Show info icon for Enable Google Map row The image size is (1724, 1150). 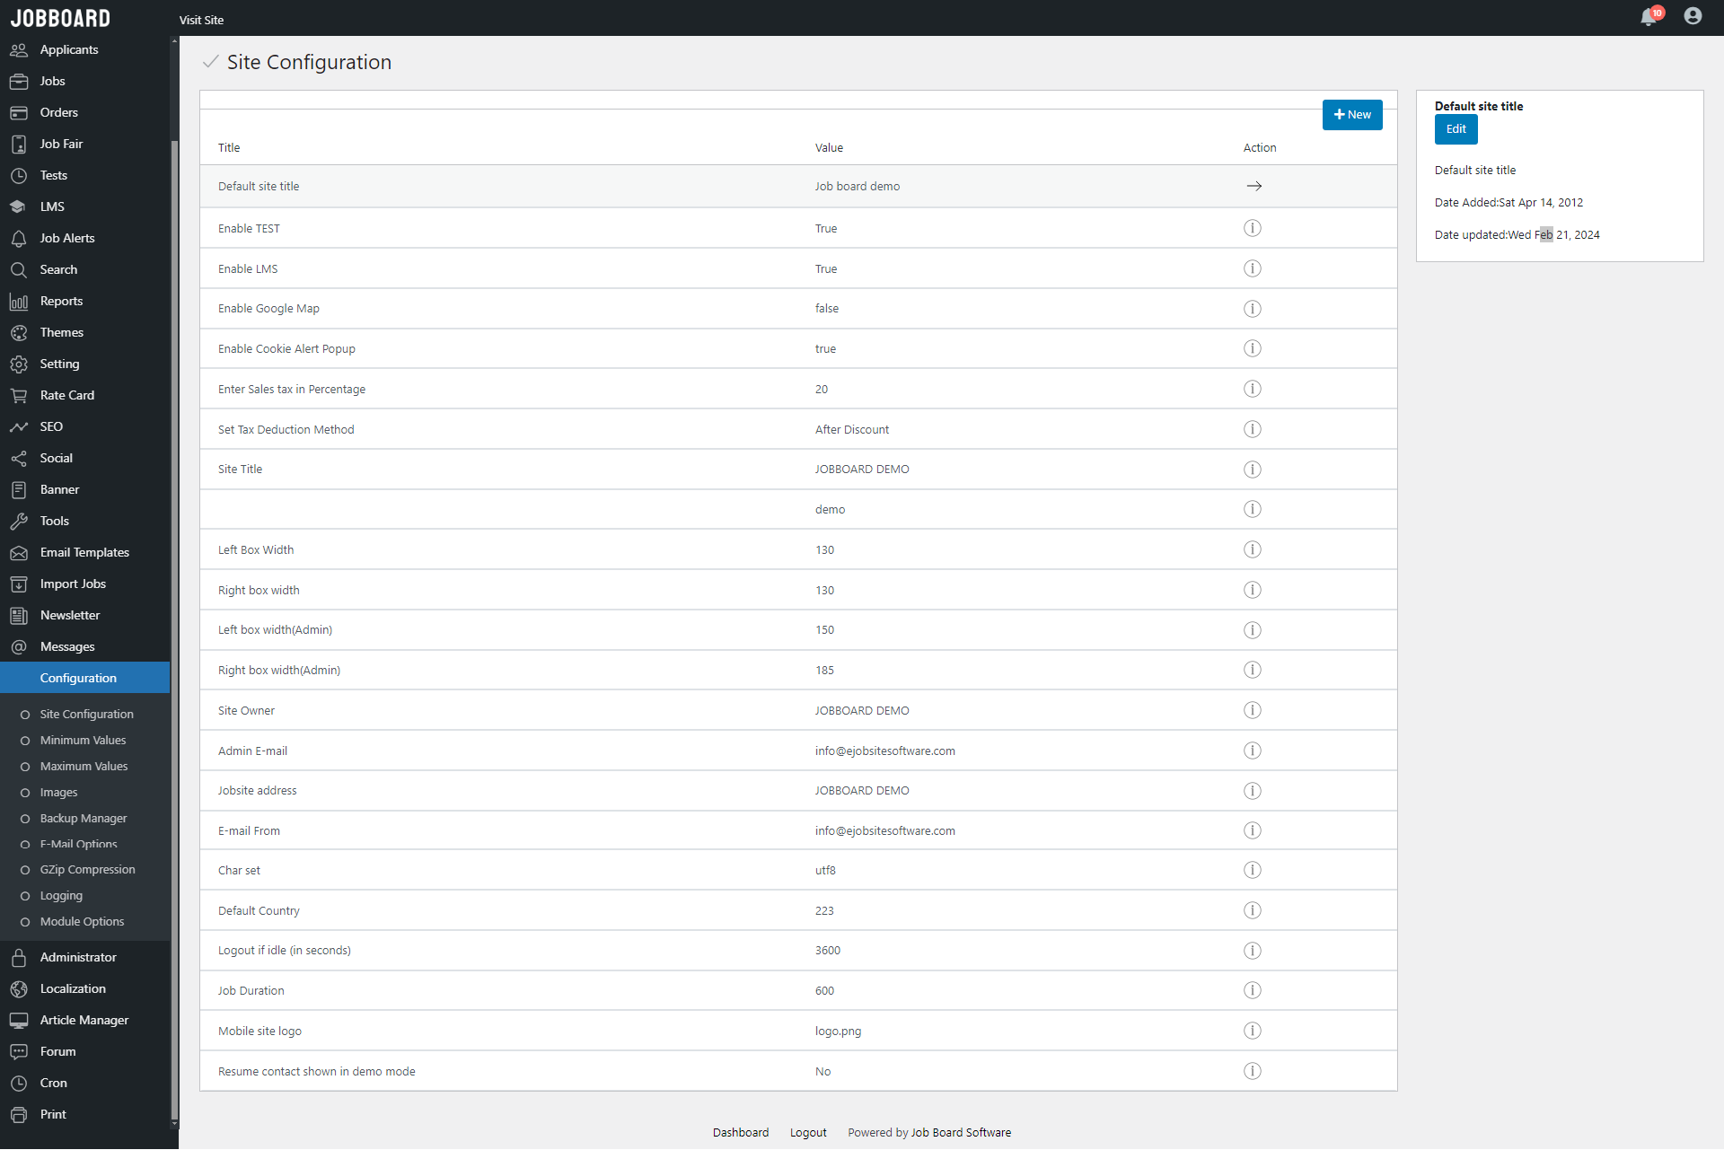[1253, 309]
